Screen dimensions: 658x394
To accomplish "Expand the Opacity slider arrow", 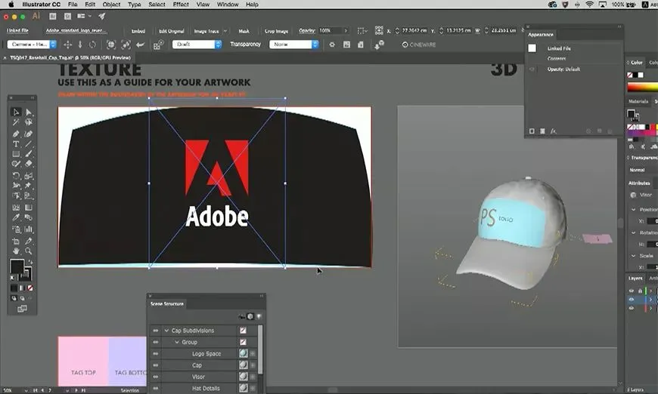I will pyautogui.click(x=346, y=30).
